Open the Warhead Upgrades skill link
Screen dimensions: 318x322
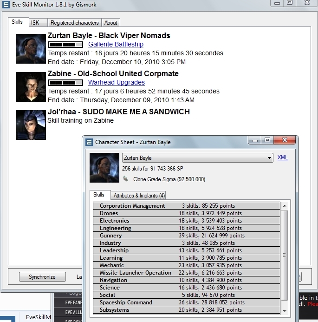pyautogui.click(x=117, y=82)
